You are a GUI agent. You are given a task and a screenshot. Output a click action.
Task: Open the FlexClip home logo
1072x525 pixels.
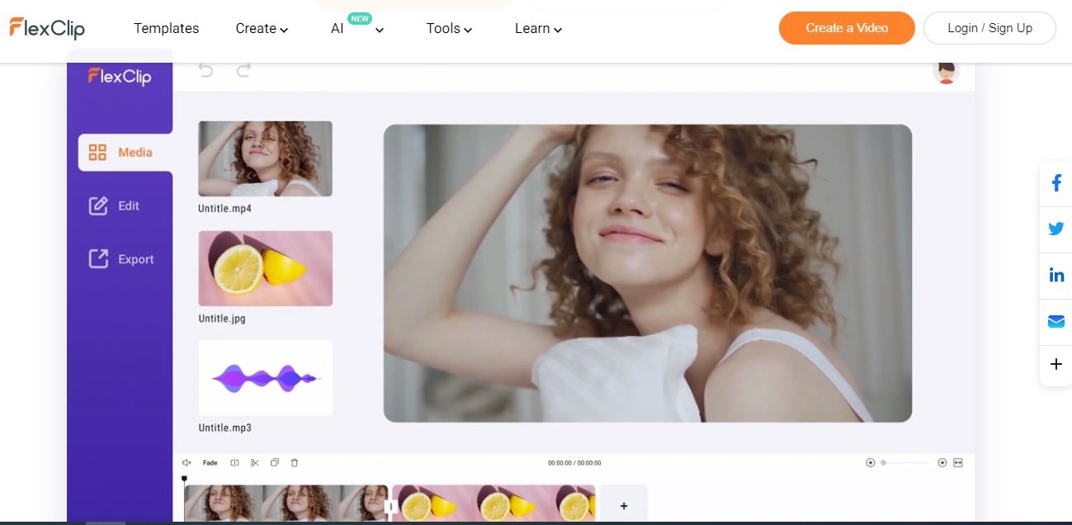point(47,28)
